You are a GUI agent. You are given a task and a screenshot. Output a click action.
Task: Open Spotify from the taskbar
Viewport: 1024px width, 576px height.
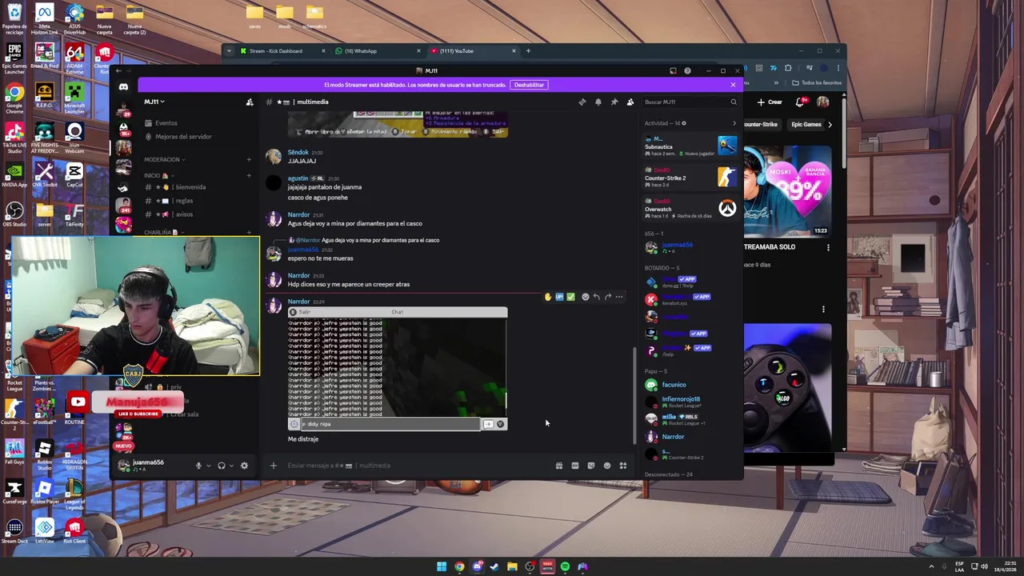565,566
